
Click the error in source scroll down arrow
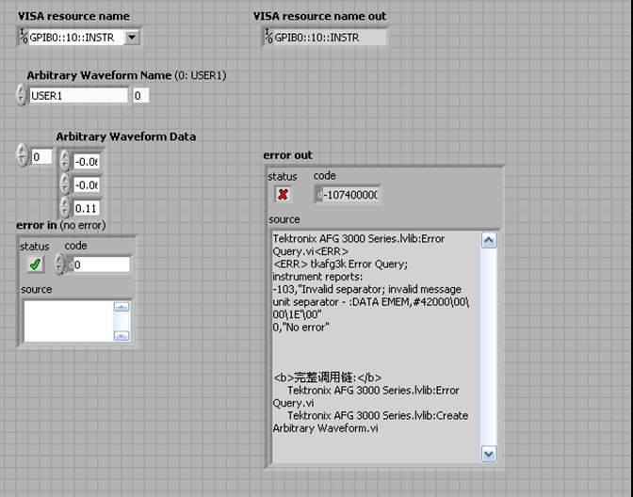(x=122, y=335)
